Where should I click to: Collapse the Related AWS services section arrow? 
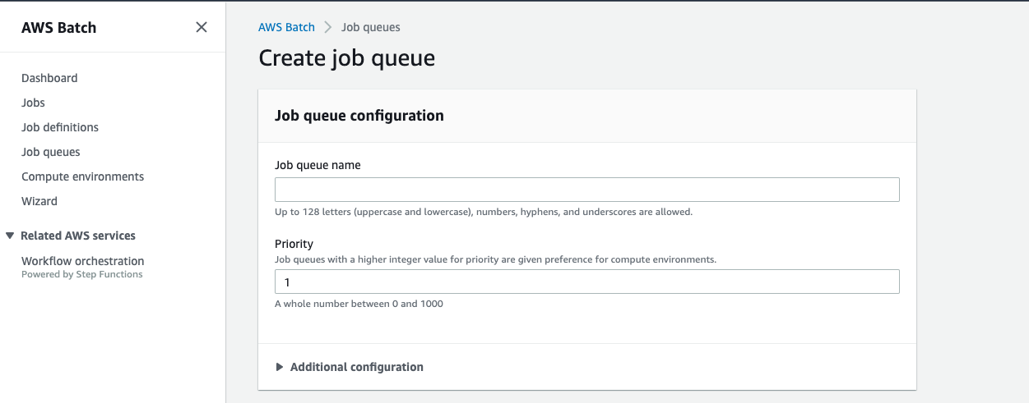click(10, 236)
